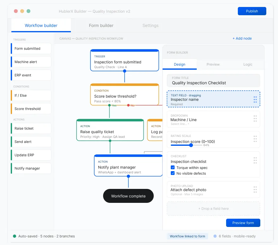Screen dimensions: 278x245
Task: Click Raise quality ticket output connector dot
Action: click(x=110, y=141)
